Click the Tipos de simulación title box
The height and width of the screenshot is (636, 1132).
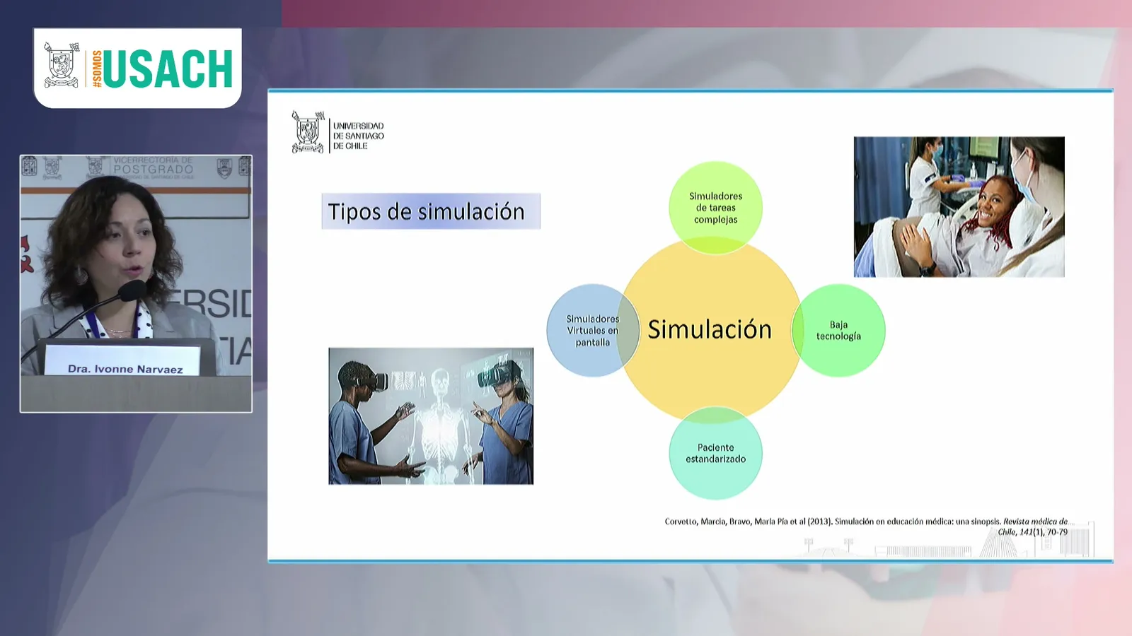[431, 211]
